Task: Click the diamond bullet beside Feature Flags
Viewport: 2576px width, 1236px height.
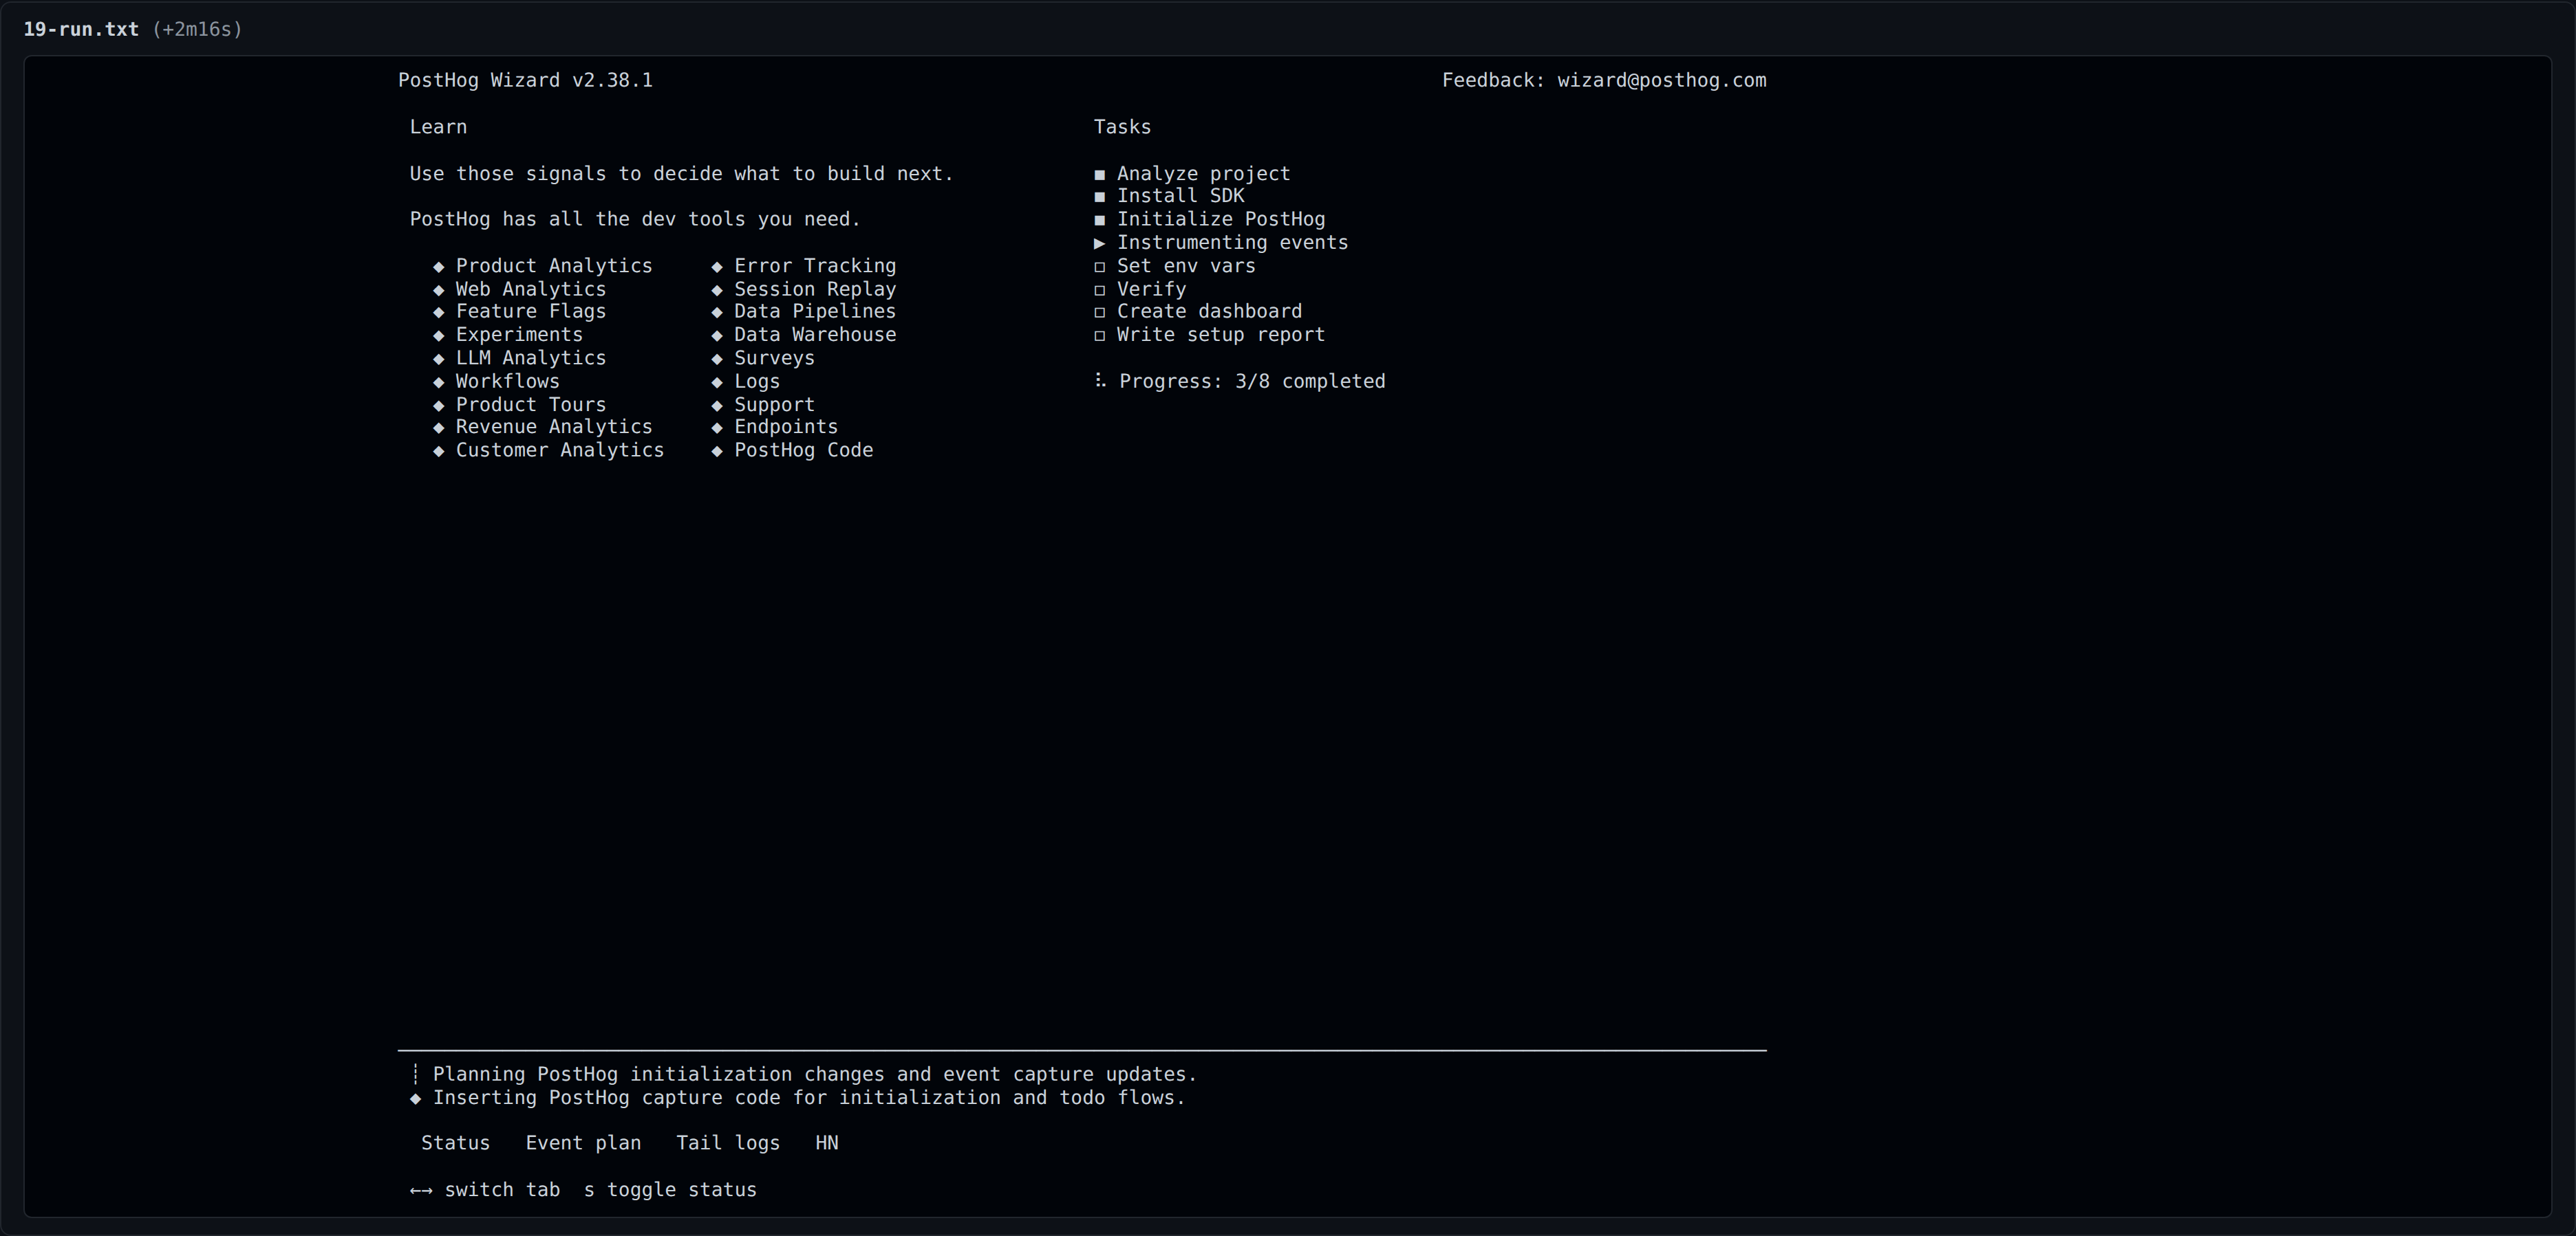Action: [438, 311]
